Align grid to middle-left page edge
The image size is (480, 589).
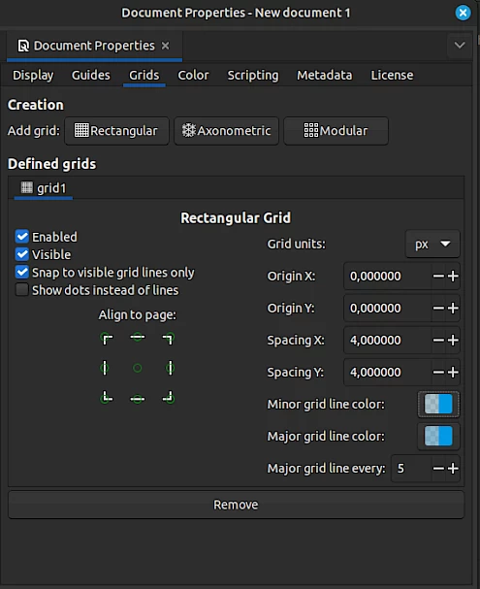105,368
